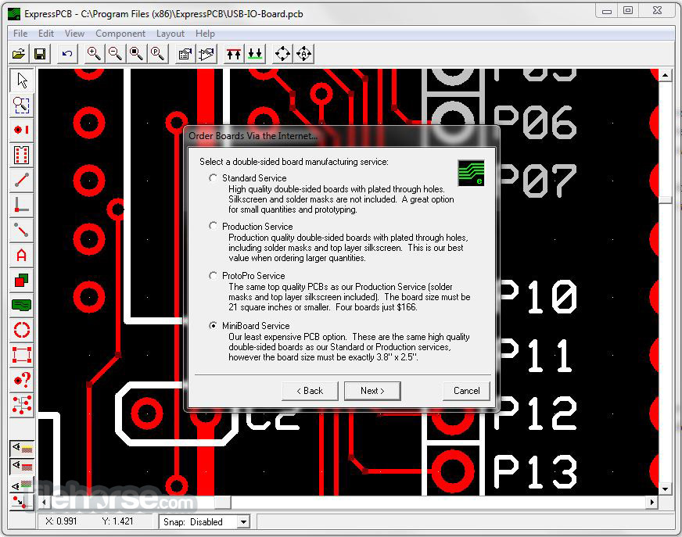This screenshot has width=682, height=537.
Task: Click the Open file toolbar icon
Action: point(19,54)
